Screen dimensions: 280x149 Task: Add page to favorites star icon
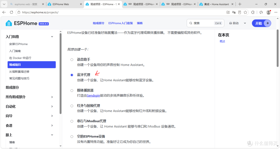point(245,12)
